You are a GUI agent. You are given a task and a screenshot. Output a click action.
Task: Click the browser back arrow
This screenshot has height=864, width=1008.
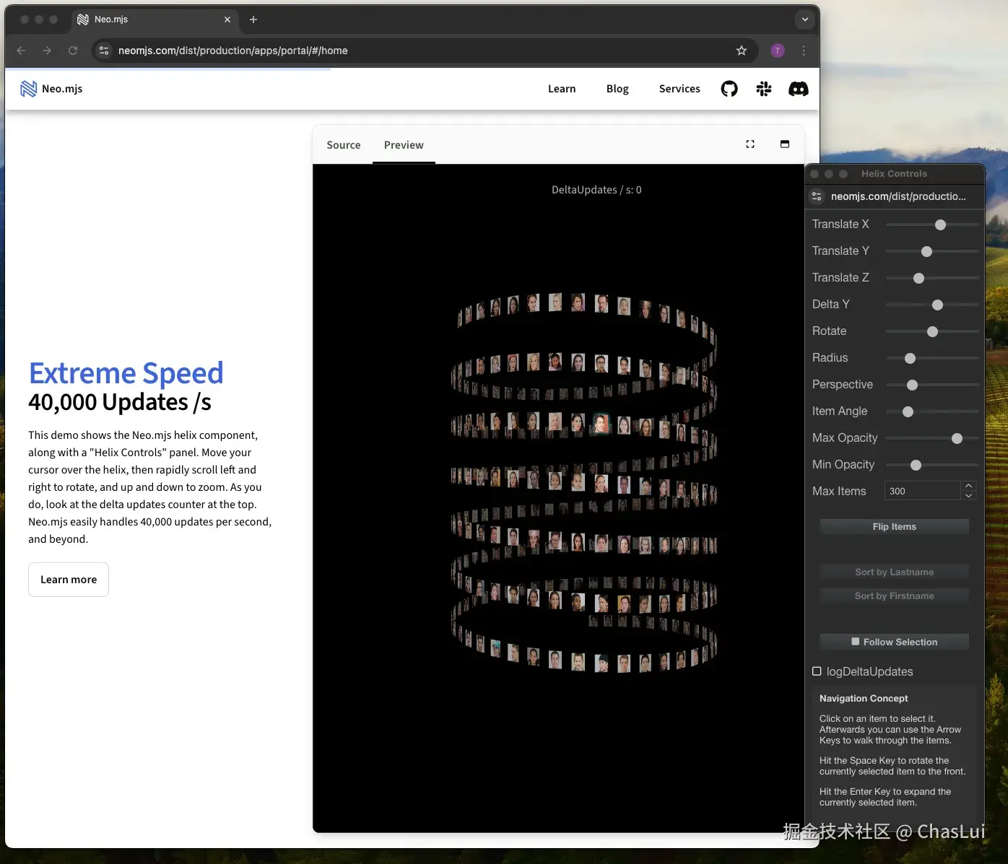(x=21, y=51)
